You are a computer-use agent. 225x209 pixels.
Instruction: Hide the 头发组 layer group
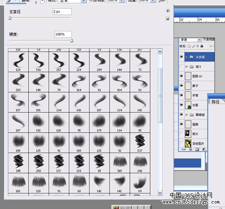(x=181, y=57)
